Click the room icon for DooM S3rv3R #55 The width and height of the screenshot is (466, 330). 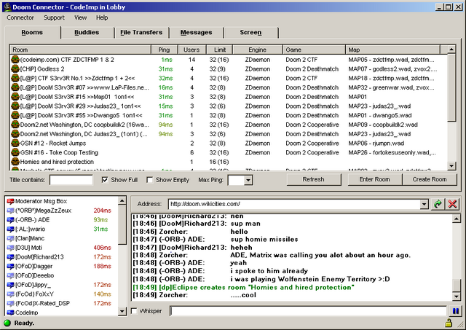coord(15,115)
